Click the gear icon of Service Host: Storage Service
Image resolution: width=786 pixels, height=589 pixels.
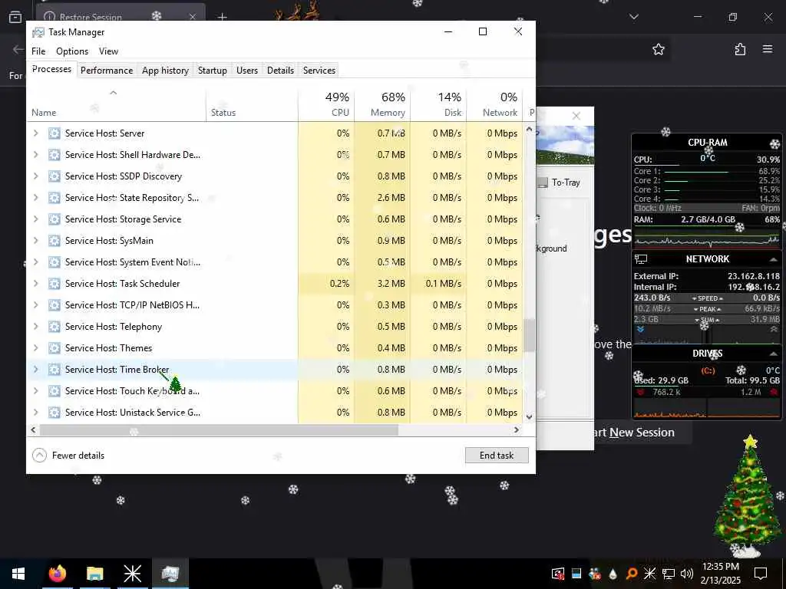click(x=54, y=219)
